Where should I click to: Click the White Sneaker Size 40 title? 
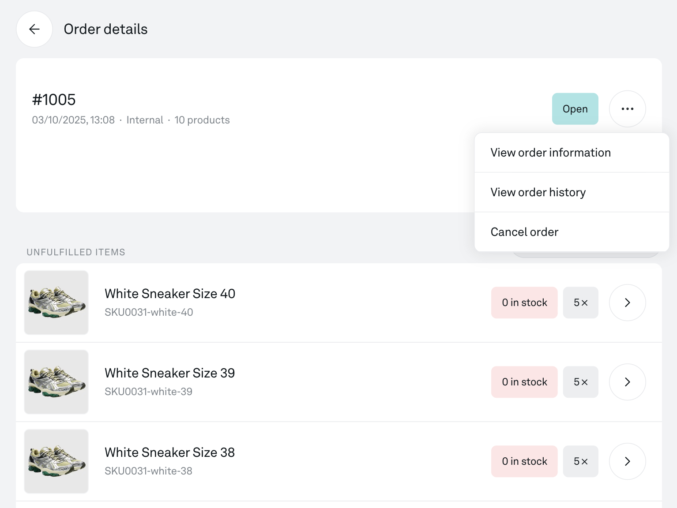coord(170,294)
